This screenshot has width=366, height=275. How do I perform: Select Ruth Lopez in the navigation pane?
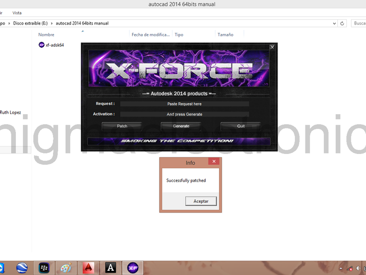pos(10,113)
